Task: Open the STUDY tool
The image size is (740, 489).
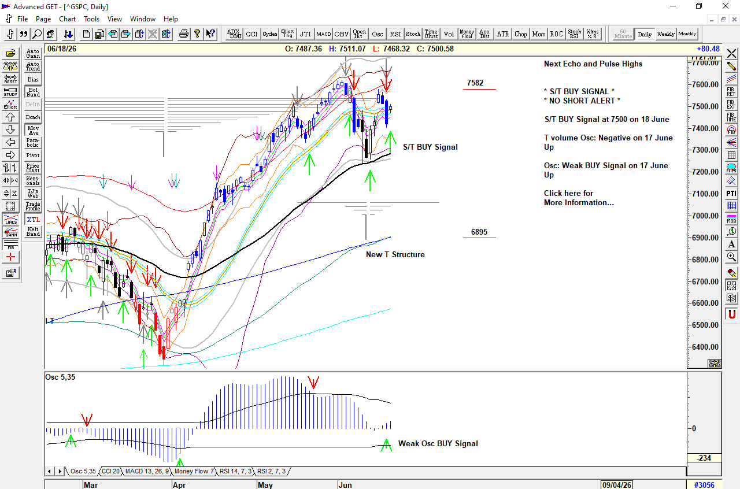Action: pyautogui.click(x=10, y=92)
